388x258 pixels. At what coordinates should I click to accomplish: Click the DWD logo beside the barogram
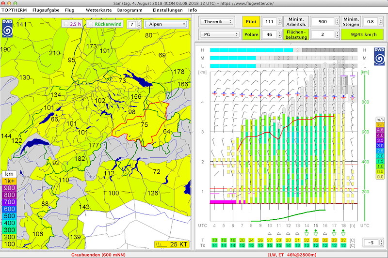click(380, 56)
